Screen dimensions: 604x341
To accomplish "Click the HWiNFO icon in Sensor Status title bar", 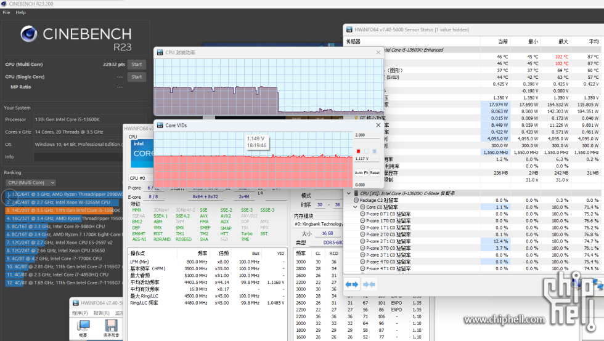I will click(x=349, y=30).
